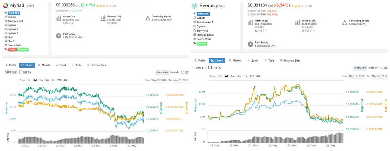Set Myriad chart zoom to 1y

(x=53, y=80)
